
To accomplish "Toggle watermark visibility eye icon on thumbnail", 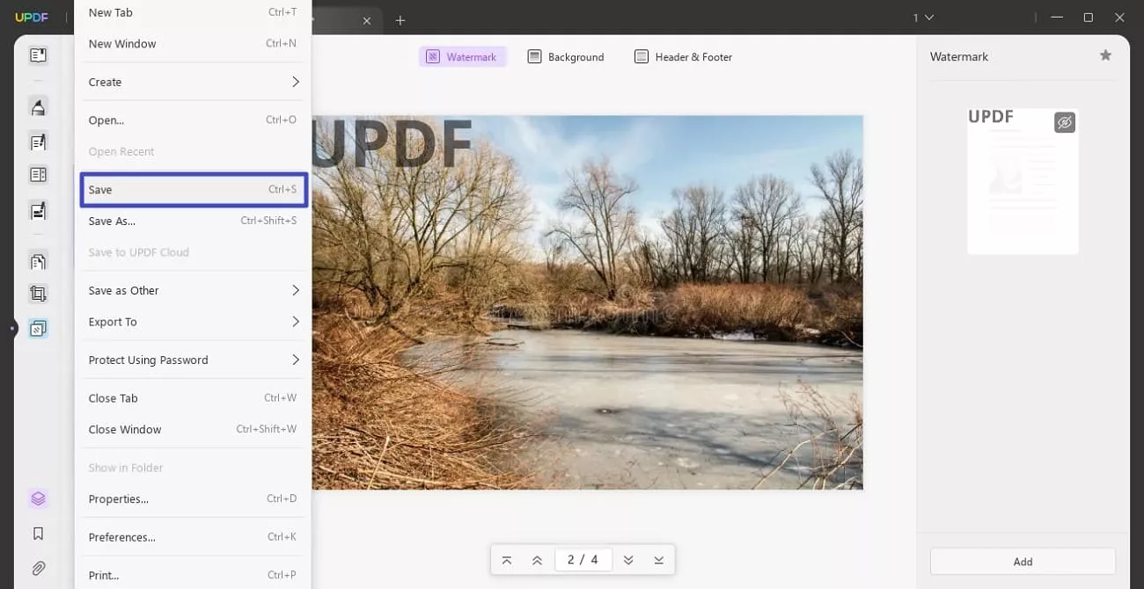I will click(x=1065, y=122).
